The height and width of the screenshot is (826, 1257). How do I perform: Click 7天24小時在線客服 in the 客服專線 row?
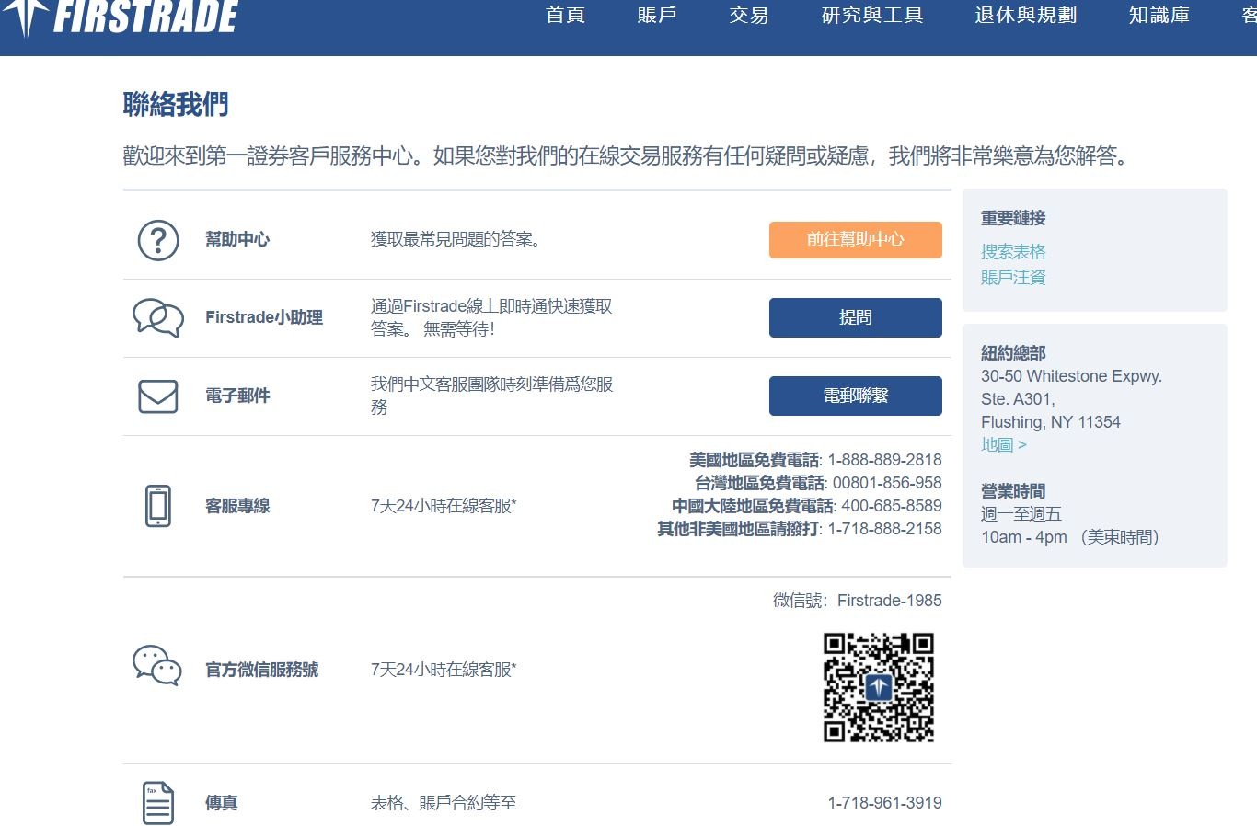(444, 506)
